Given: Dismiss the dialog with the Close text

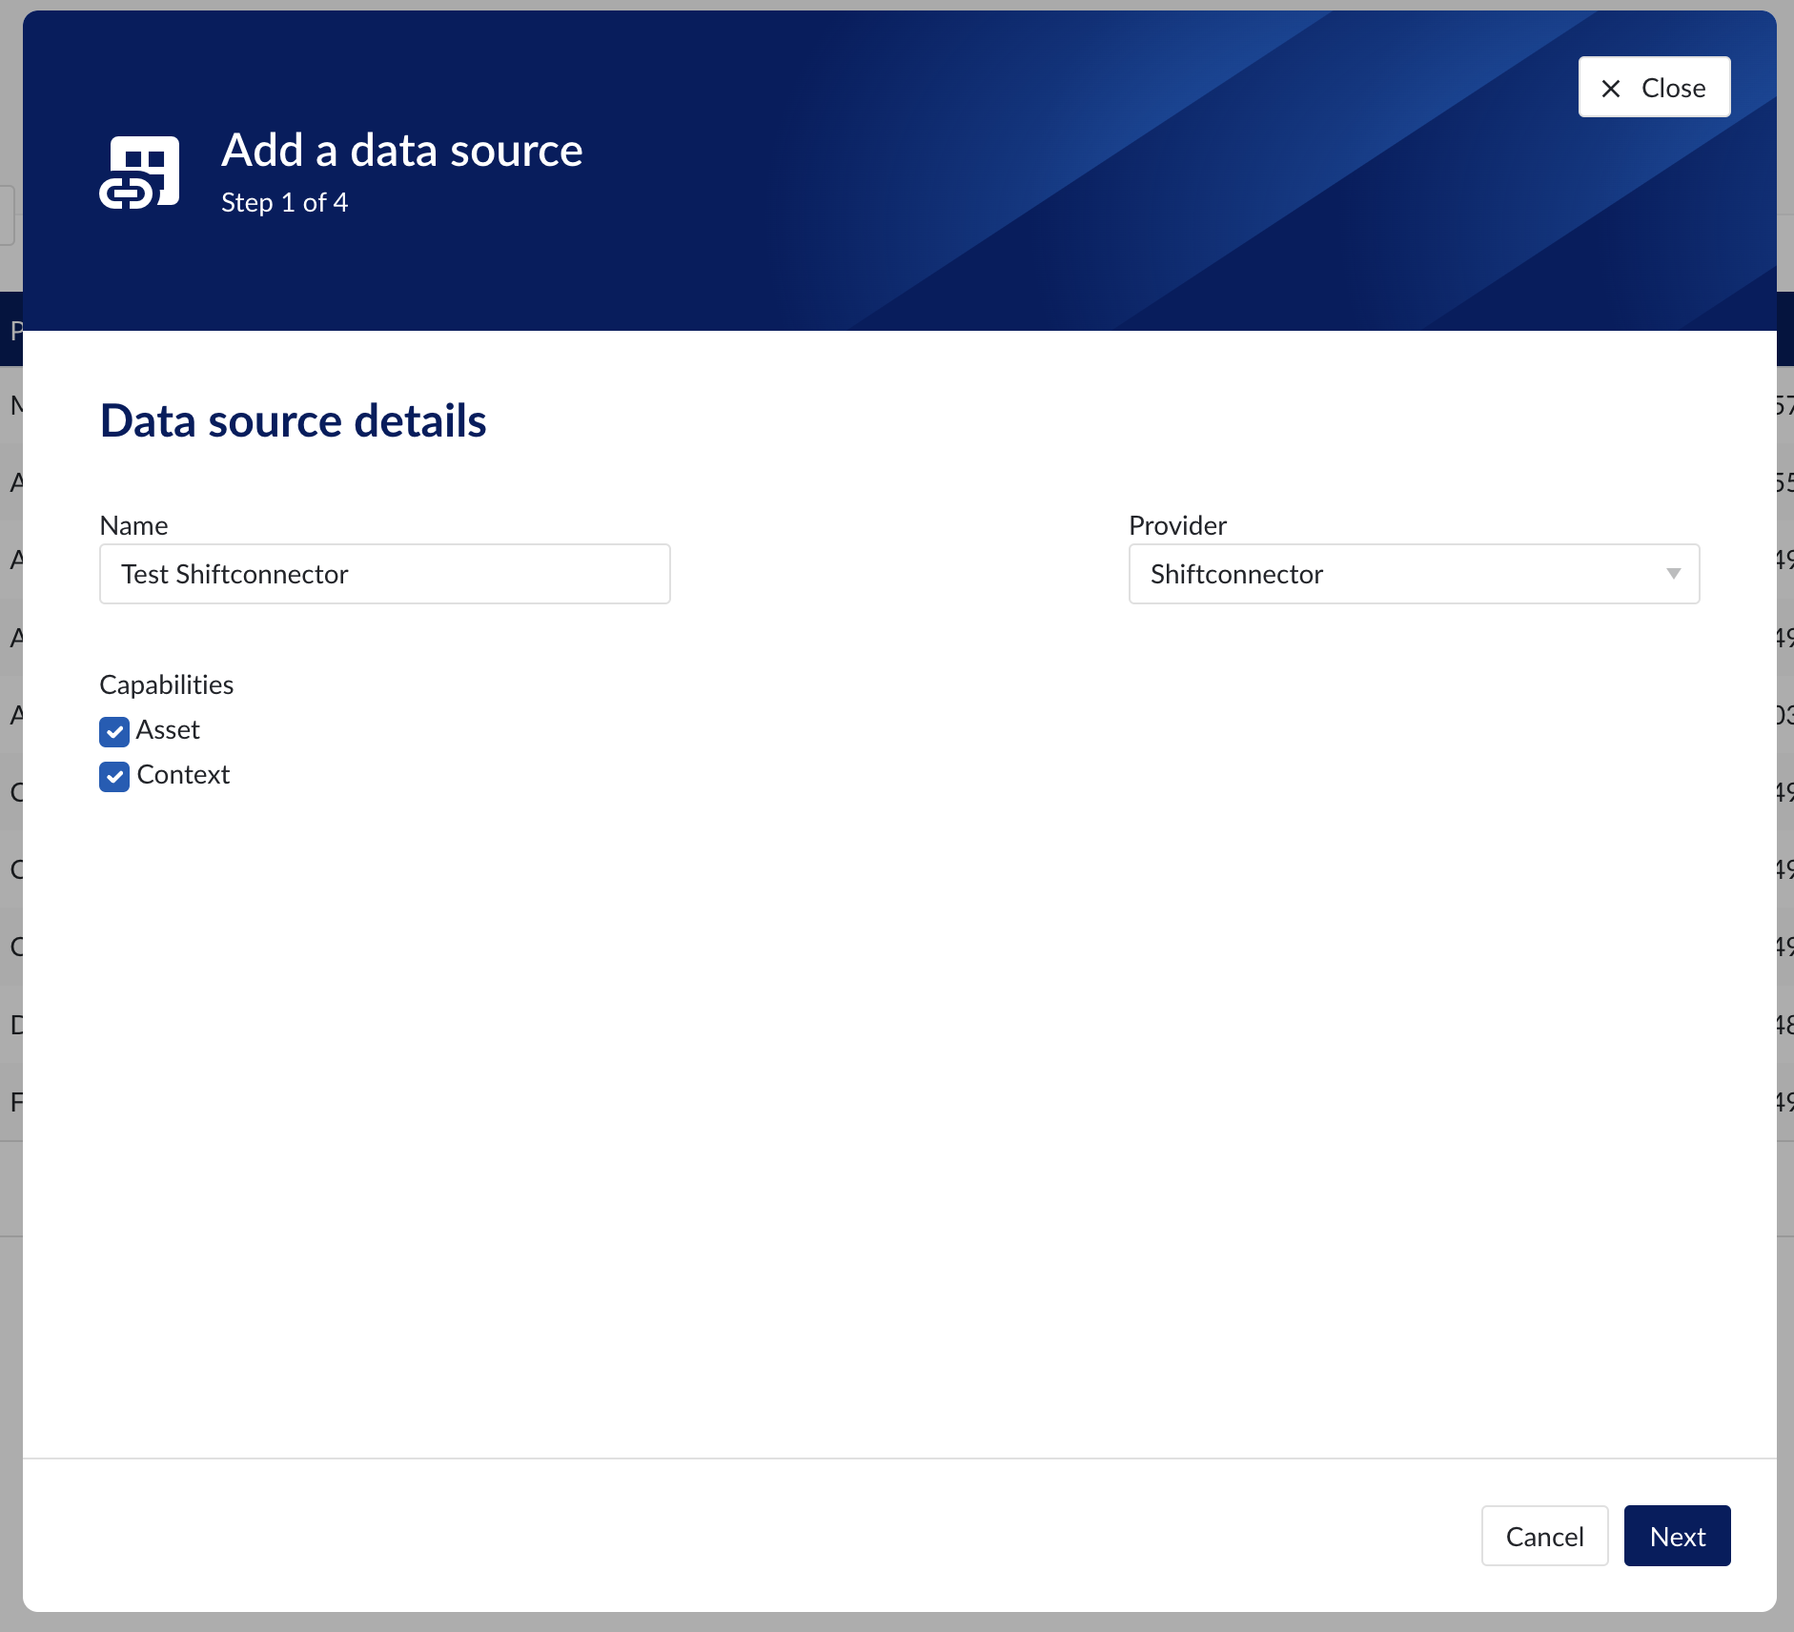Looking at the screenshot, I should coord(1673,88).
